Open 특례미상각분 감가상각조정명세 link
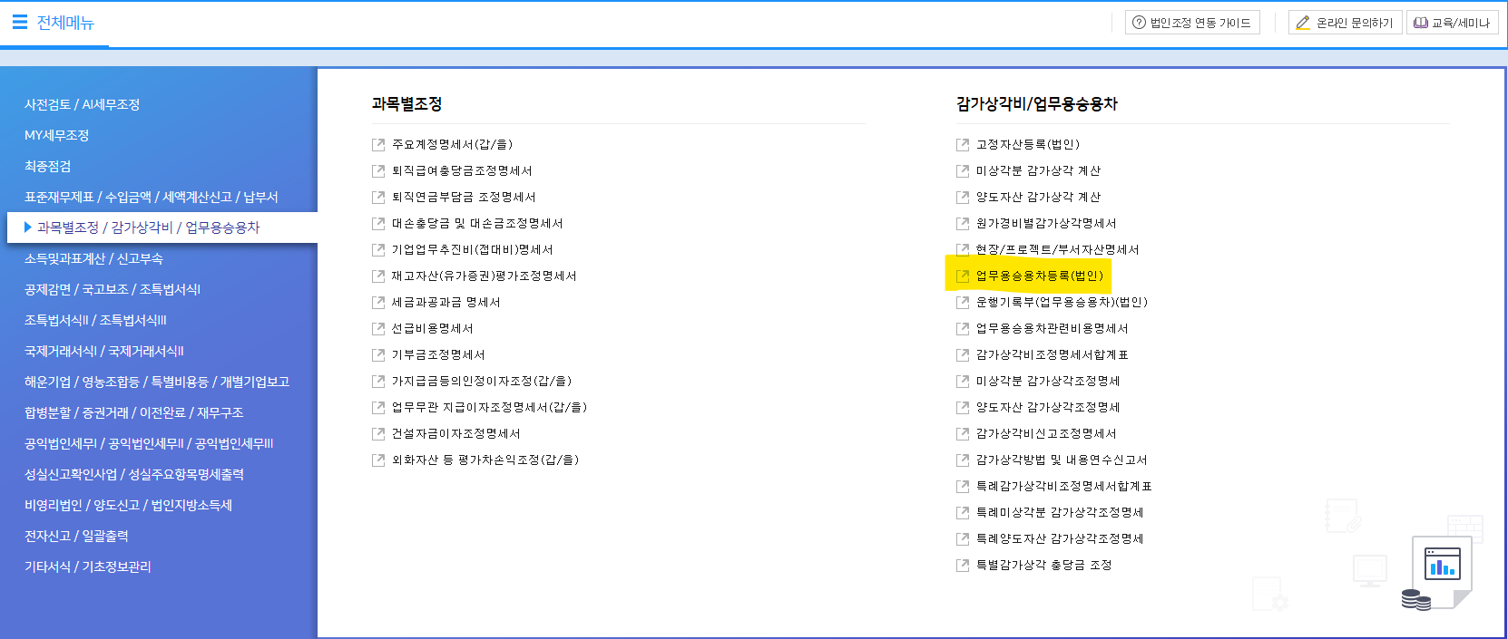 [1060, 512]
